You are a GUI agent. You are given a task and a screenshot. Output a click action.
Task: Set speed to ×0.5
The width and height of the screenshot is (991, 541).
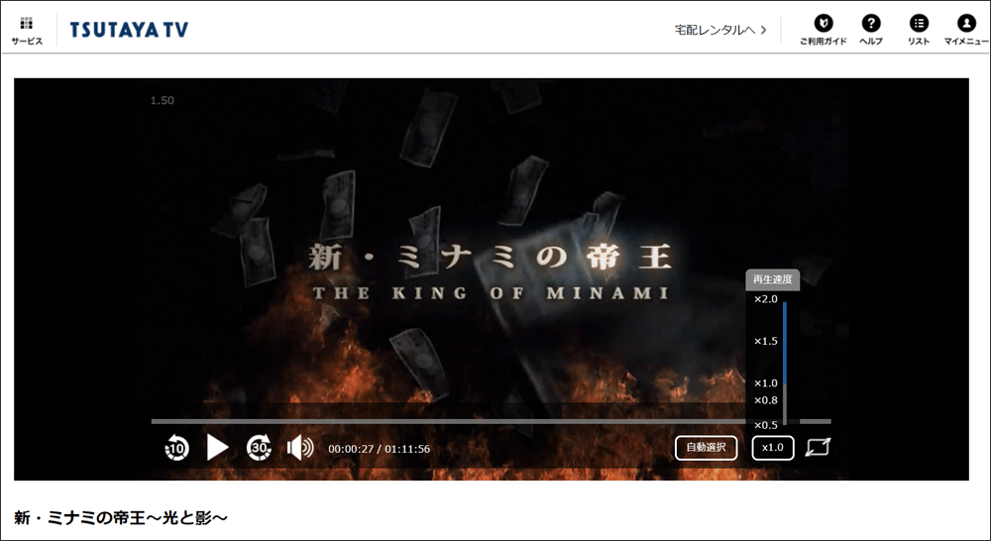(x=765, y=425)
